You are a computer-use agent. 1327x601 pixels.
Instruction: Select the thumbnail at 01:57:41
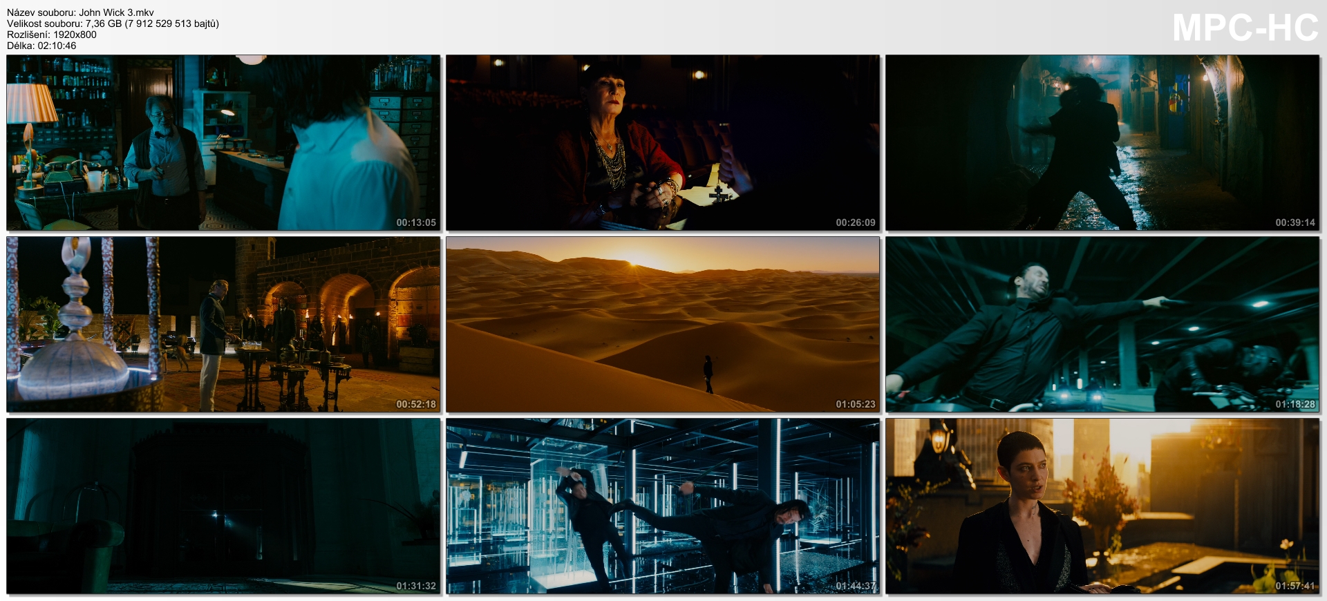click(1102, 506)
